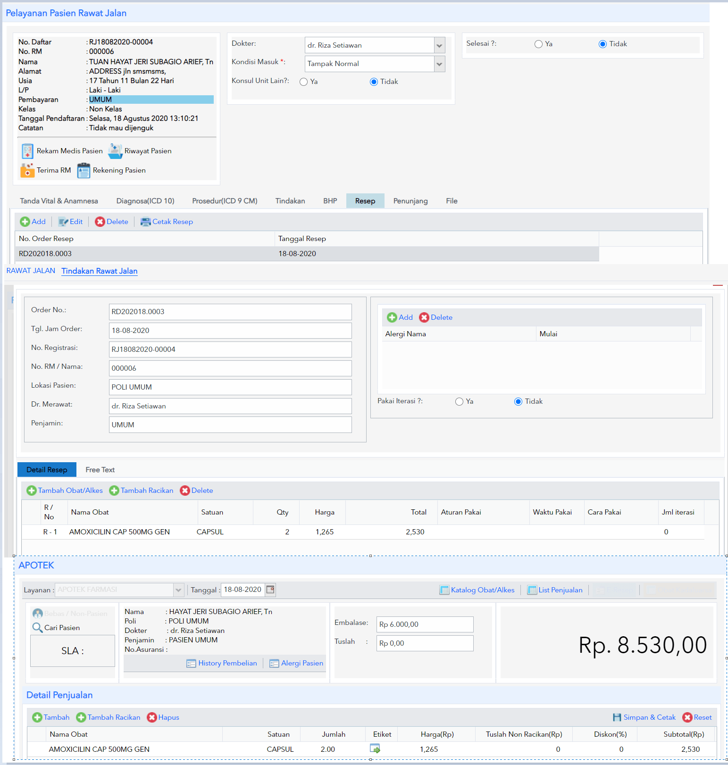728x765 pixels.
Task: Click the Lokasi Pasien field
Action: [x=230, y=387]
